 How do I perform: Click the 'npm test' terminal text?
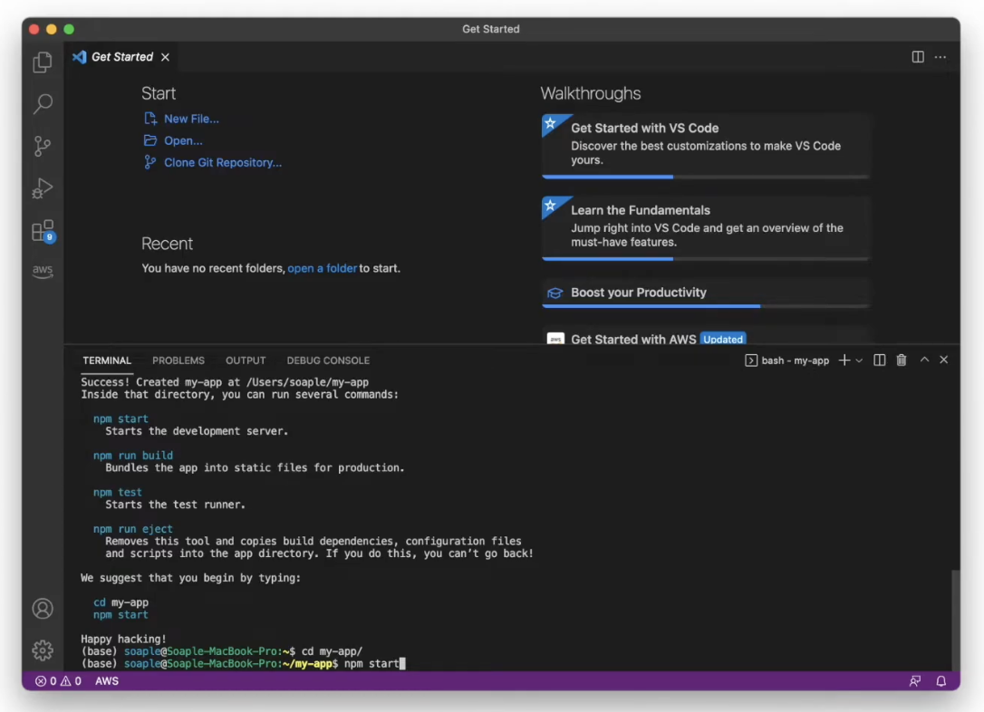pos(118,493)
